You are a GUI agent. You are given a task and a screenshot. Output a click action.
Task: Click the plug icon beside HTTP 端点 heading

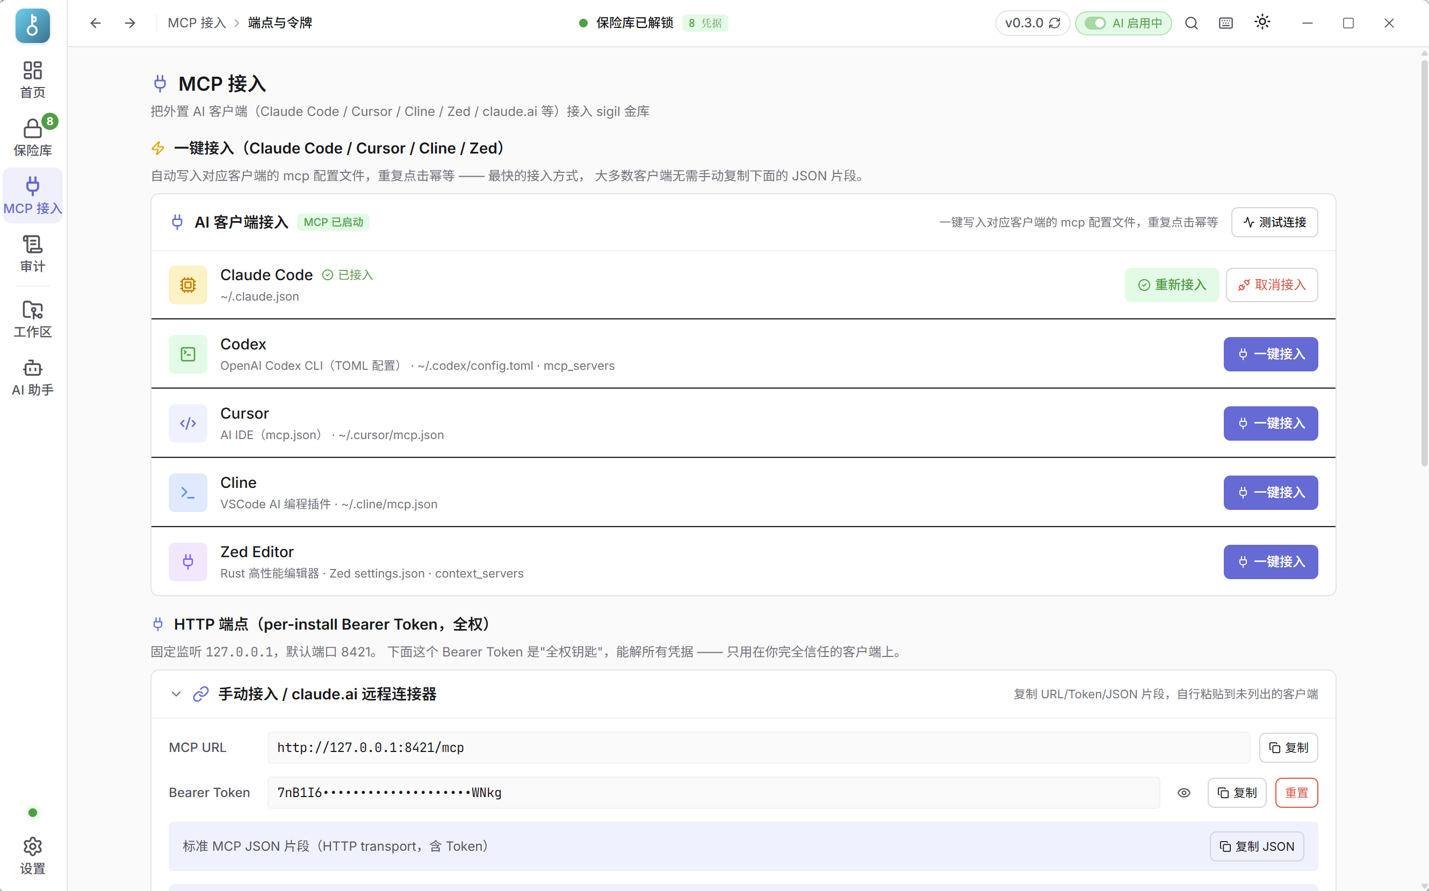[157, 624]
